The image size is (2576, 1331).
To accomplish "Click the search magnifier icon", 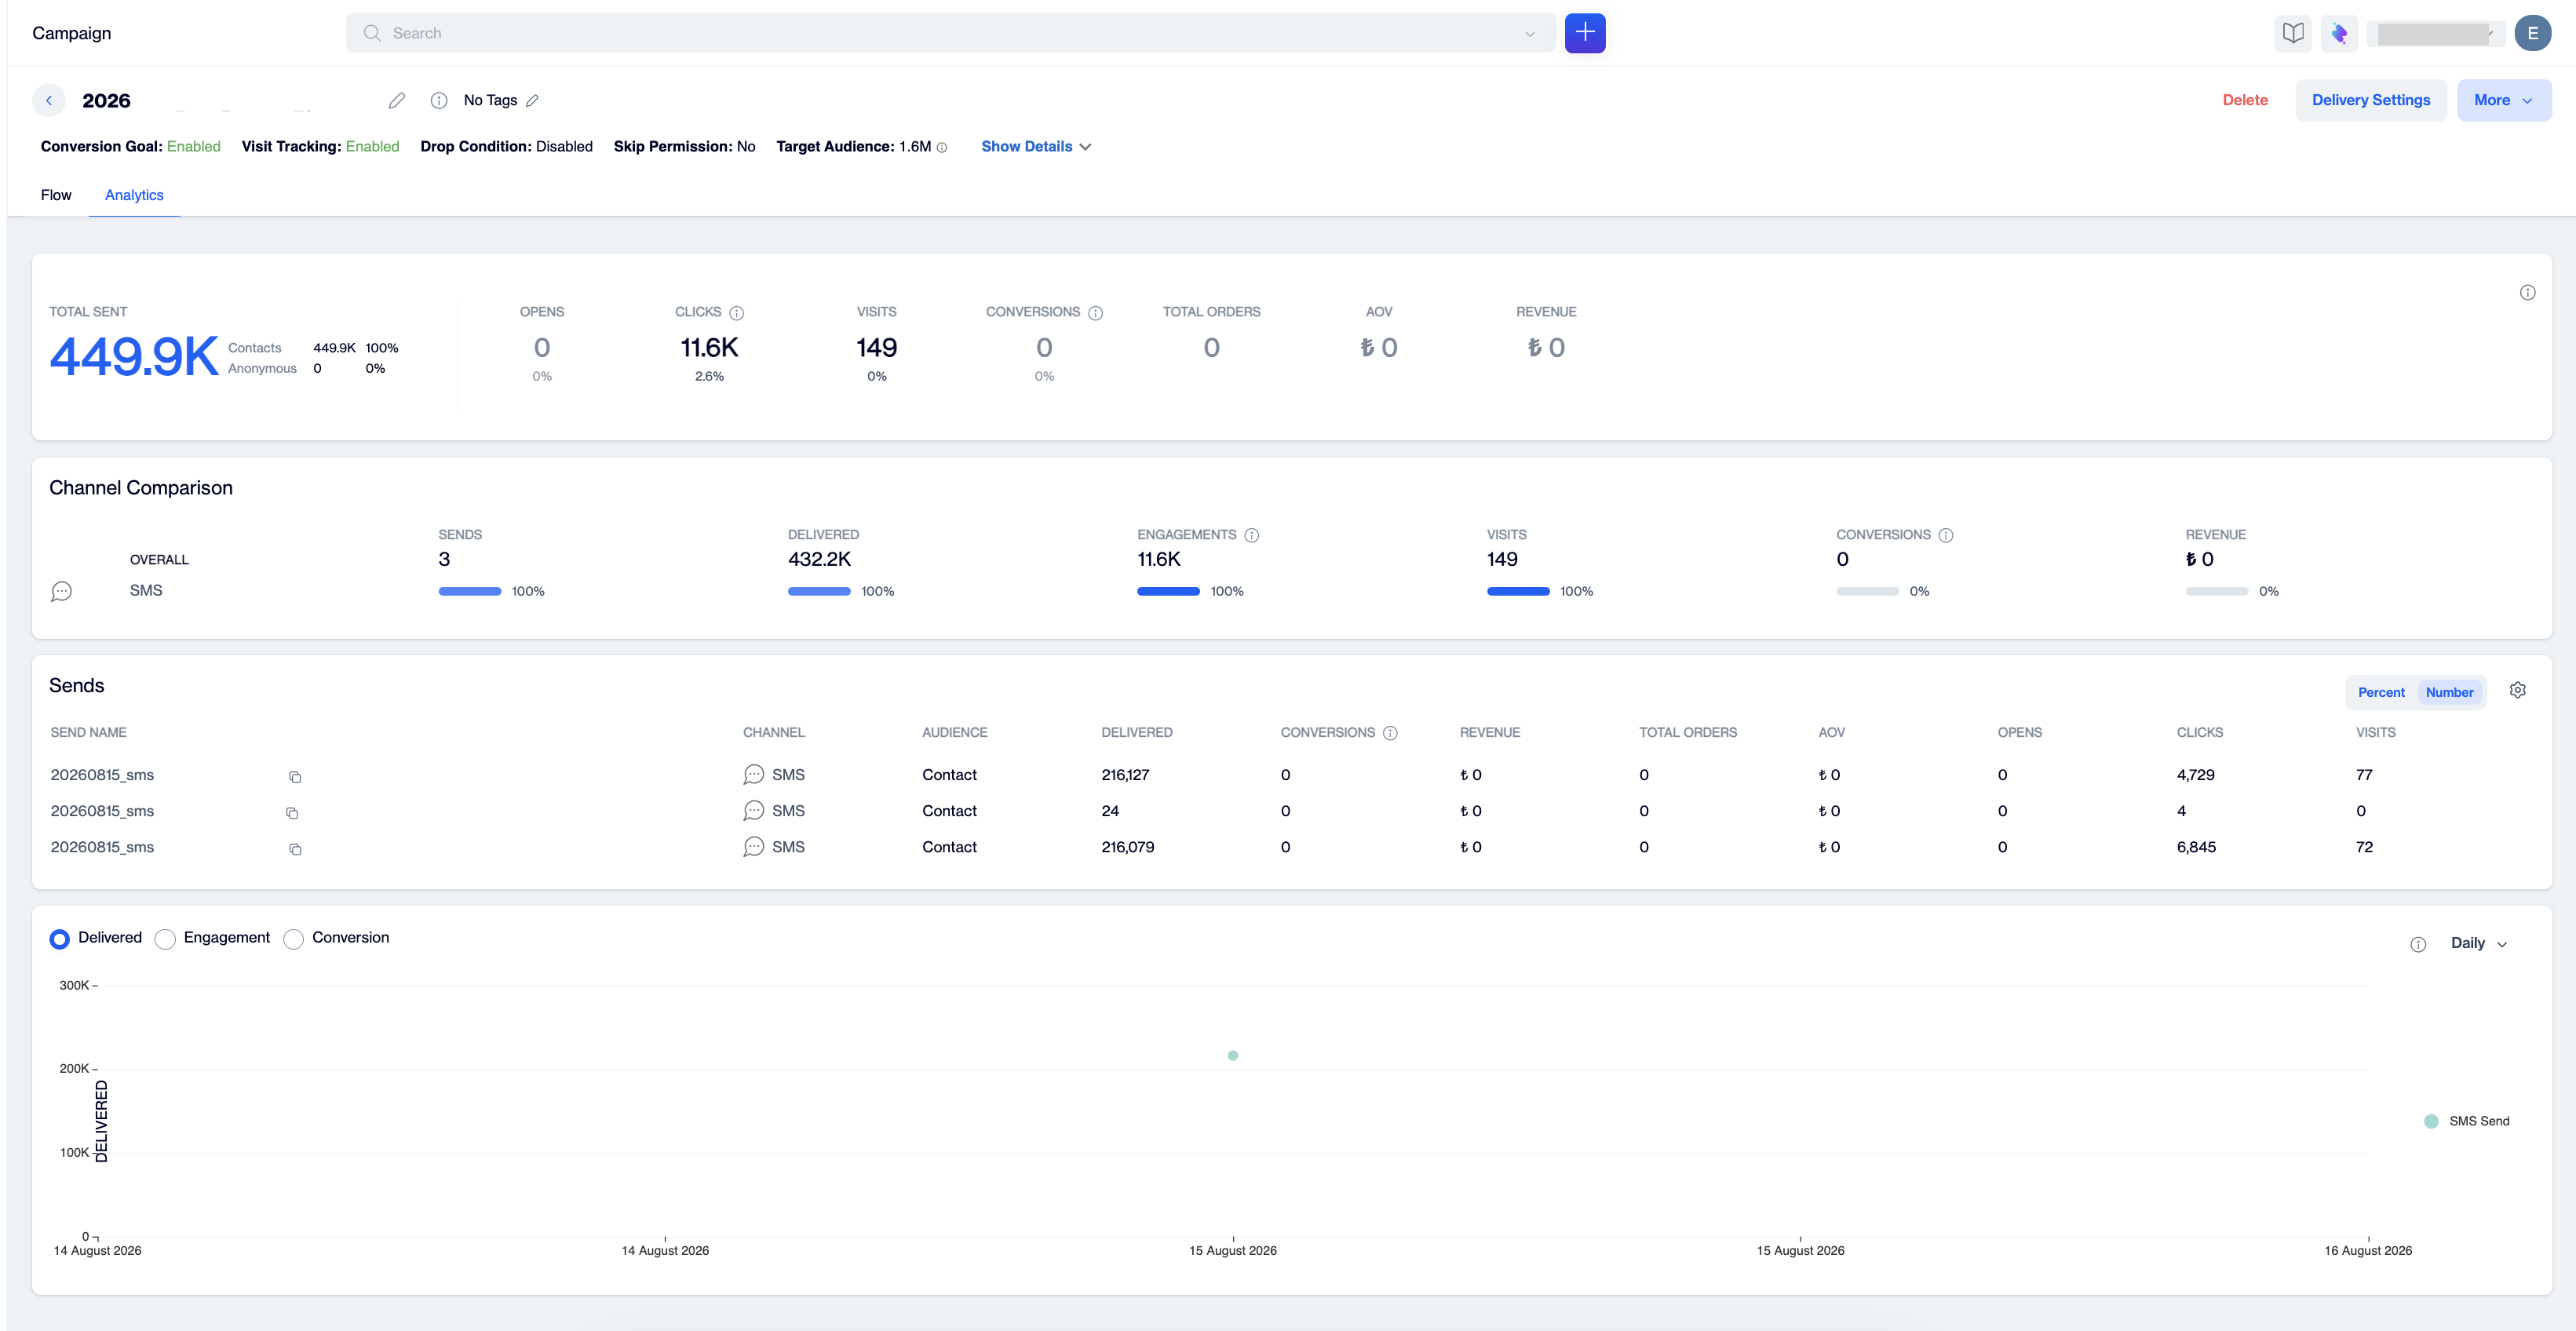I will 372,33.
